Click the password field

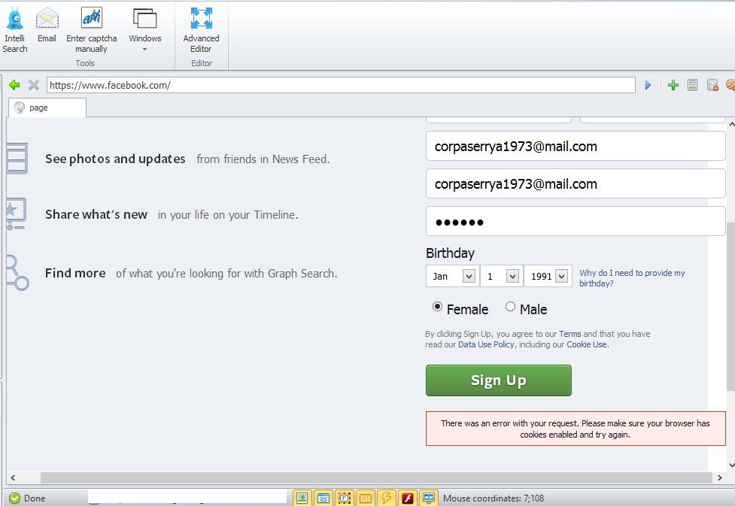[576, 221]
